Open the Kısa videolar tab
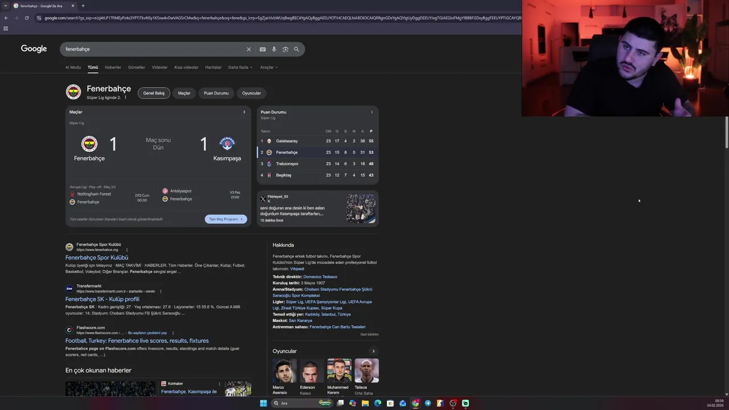Screen dimensions: 729x410 186,67
